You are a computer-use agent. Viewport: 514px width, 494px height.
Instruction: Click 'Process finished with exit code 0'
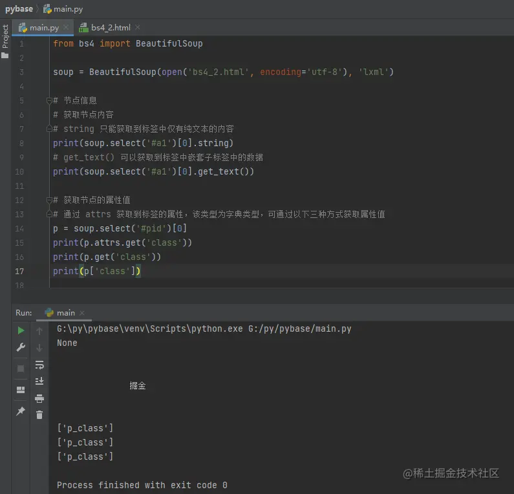click(142, 485)
